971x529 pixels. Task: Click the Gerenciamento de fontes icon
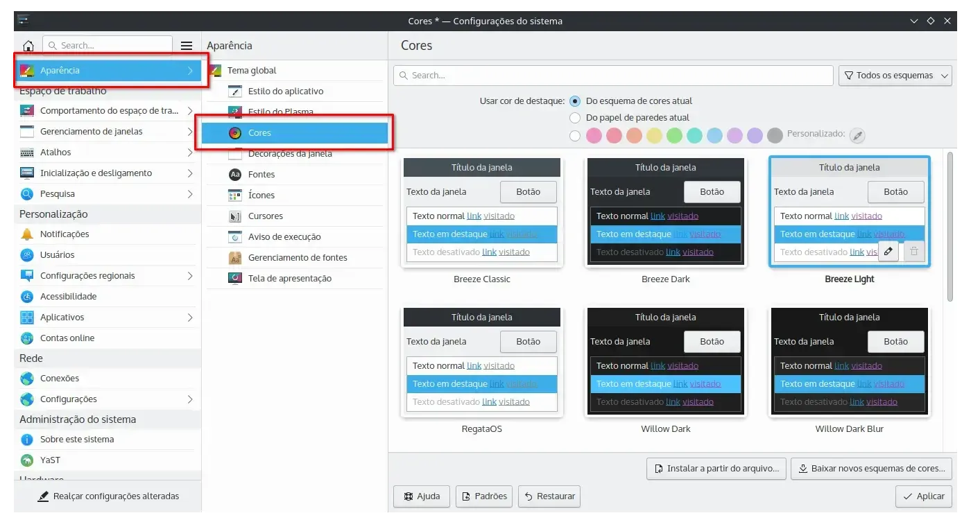point(235,258)
